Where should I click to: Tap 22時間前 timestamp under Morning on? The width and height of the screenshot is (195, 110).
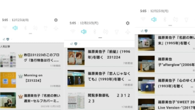pyautogui.click(x=55, y=86)
